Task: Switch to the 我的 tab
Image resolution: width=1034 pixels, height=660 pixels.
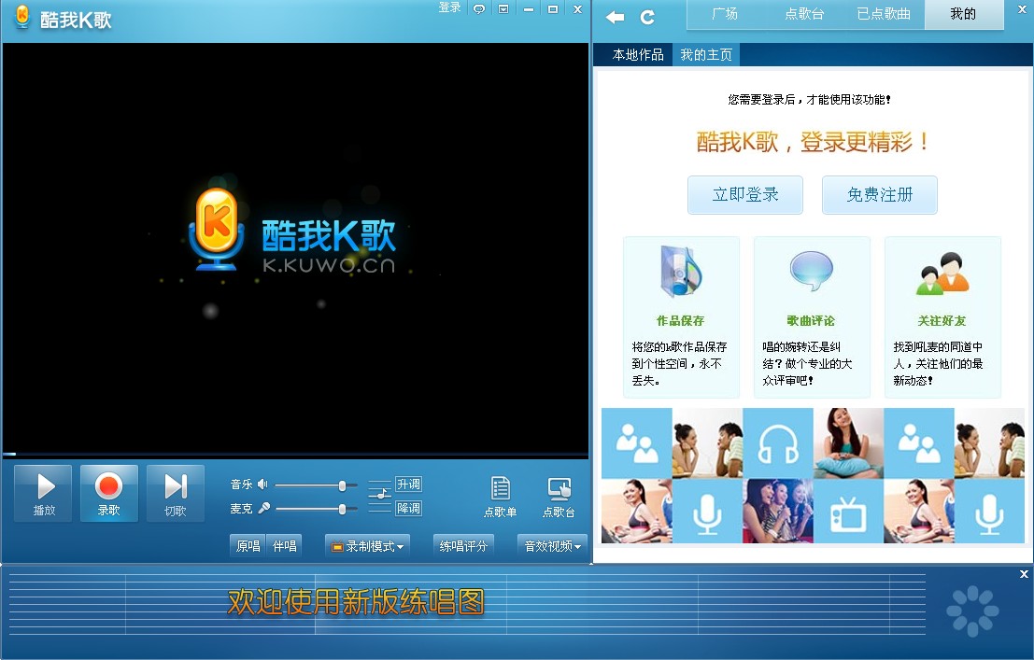Action: (x=963, y=15)
